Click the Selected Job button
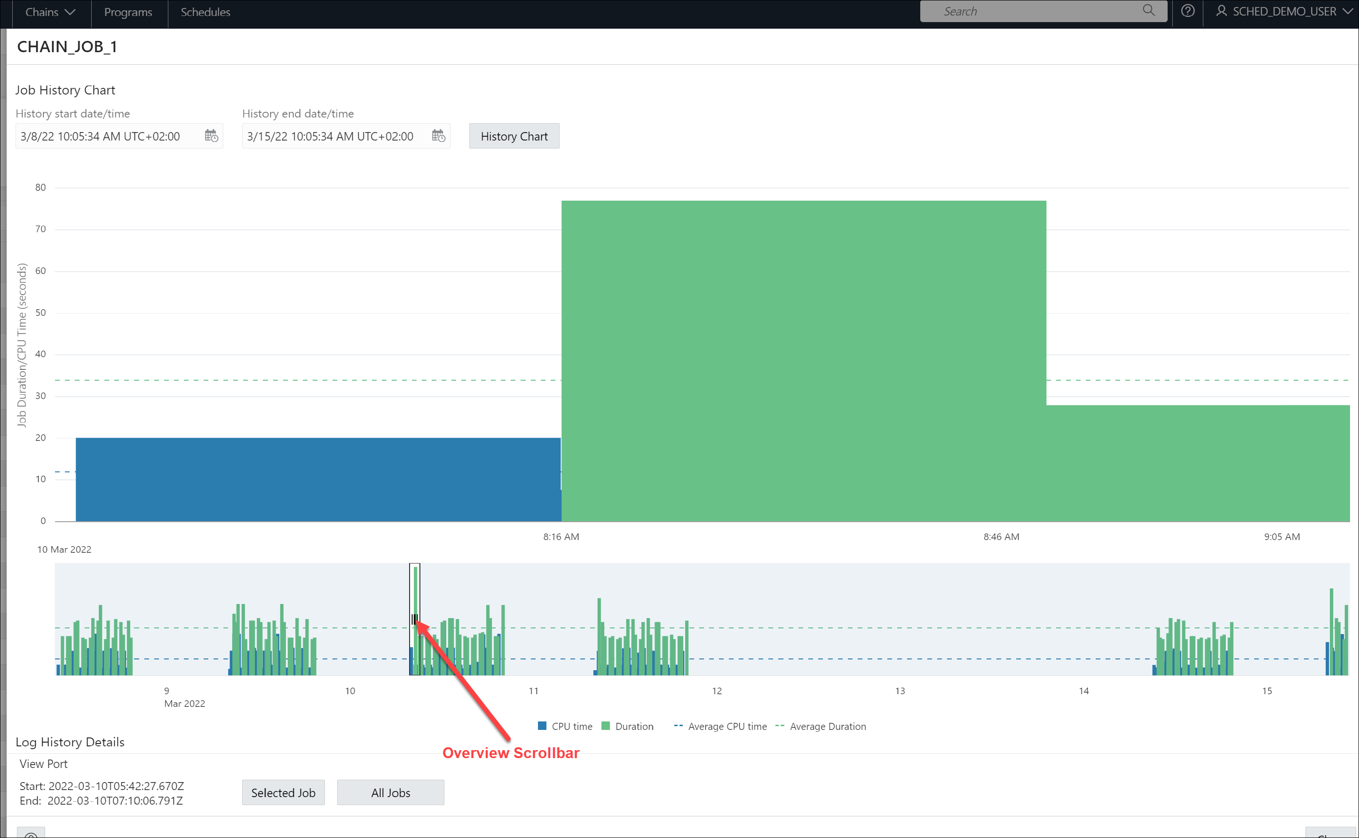The image size is (1359, 838). [283, 792]
